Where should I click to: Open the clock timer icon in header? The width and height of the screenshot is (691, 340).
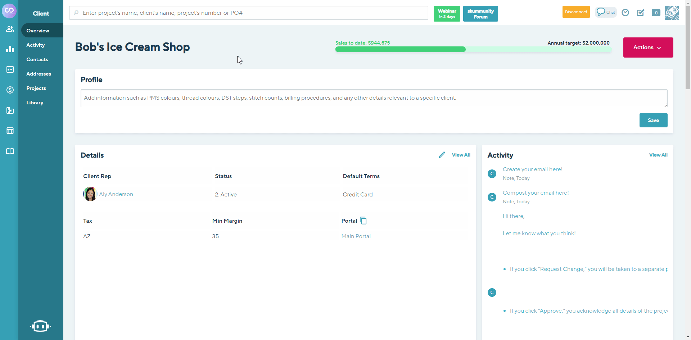[x=625, y=13]
